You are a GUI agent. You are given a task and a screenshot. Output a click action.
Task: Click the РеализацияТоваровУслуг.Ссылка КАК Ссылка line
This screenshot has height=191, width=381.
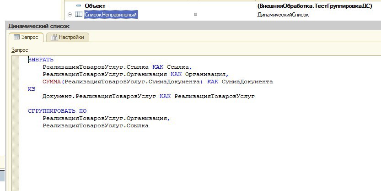pos(117,67)
